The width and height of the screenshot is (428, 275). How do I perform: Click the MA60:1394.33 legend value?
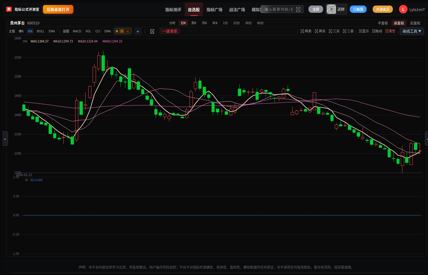coord(113,42)
